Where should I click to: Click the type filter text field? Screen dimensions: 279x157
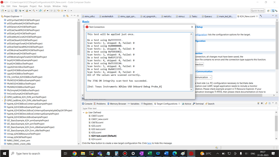pyautogui.click(x=180, y=108)
